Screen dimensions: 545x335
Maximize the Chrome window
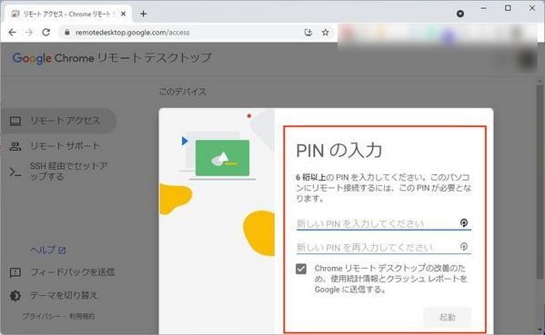508,8
